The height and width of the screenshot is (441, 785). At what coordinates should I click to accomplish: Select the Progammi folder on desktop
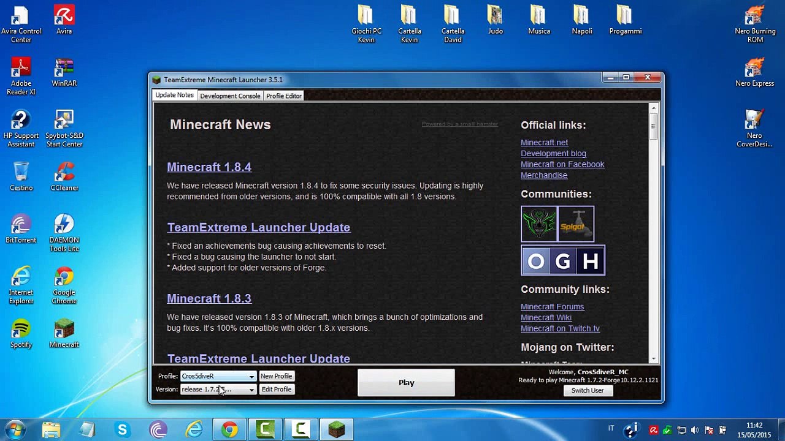tap(625, 21)
